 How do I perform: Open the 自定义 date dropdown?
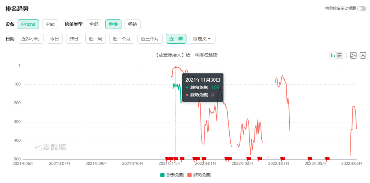pos(202,39)
